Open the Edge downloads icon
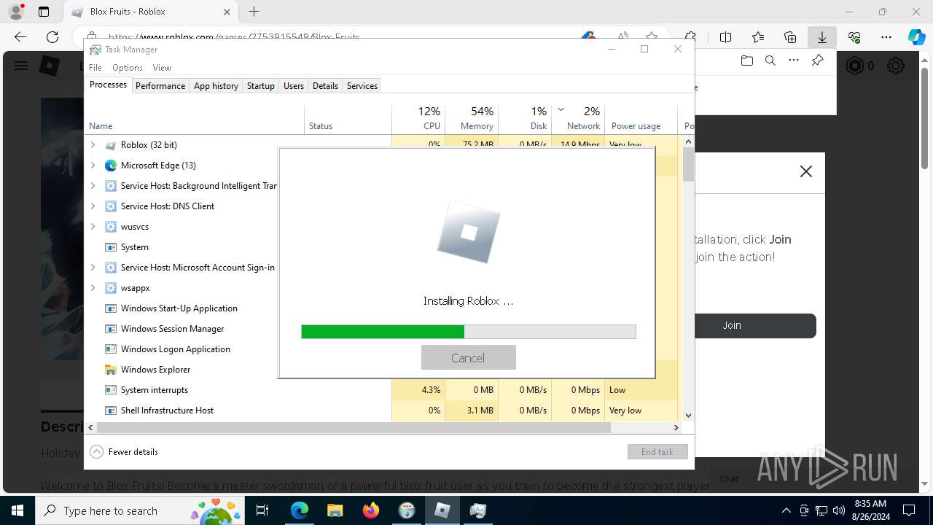 (821, 37)
